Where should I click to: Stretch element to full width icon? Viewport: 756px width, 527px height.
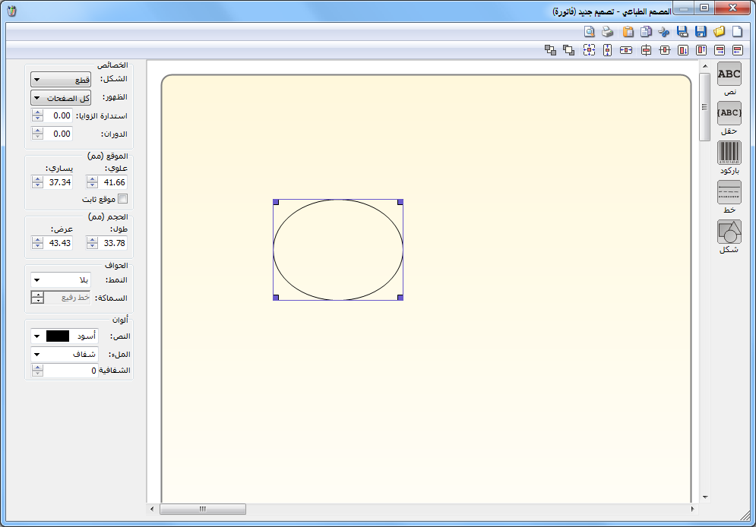[626, 50]
